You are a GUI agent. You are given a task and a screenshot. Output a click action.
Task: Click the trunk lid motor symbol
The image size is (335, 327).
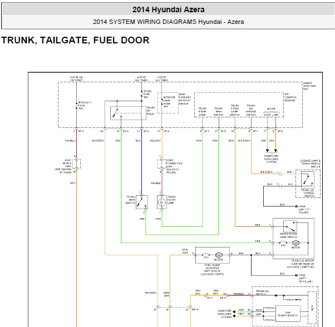point(295,243)
